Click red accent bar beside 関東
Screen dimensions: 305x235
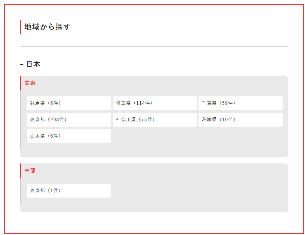20,83
